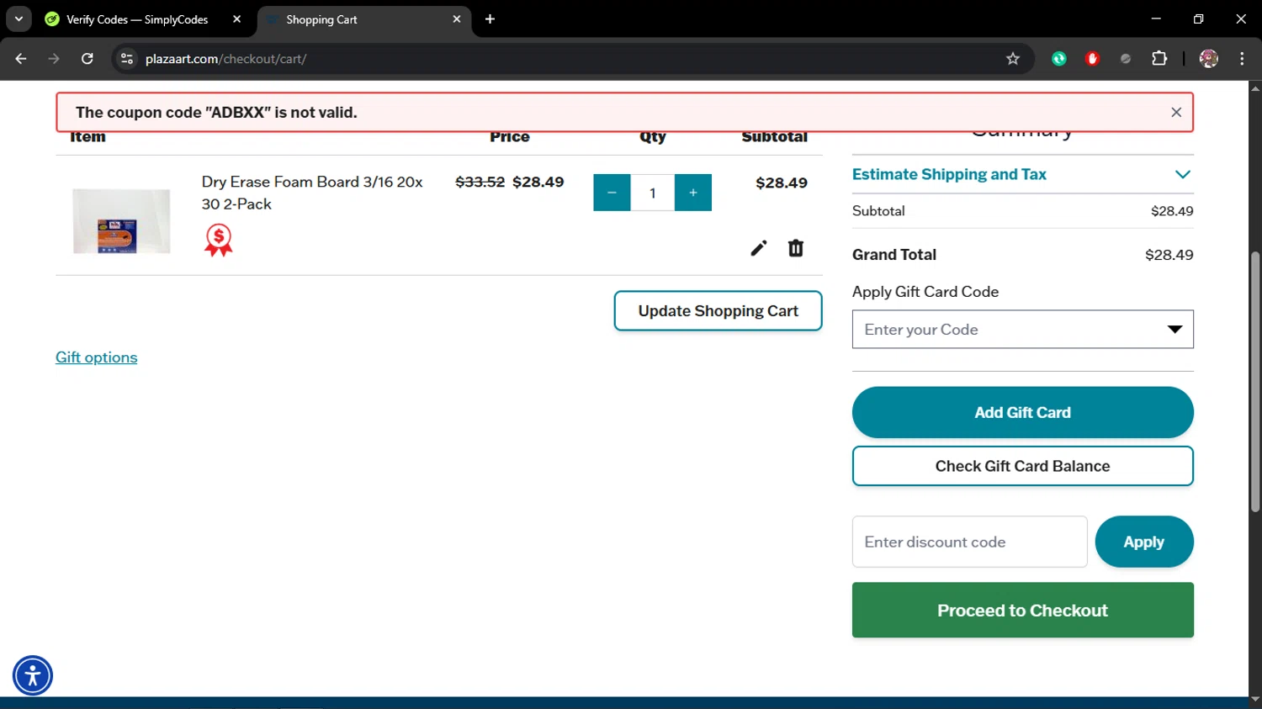Remove item using the trash icon
The image size is (1262, 709).
pos(796,248)
